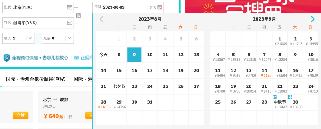Click the booking guarantee shield icon
This screenshot has width=321, height=129.
(7, 58)
